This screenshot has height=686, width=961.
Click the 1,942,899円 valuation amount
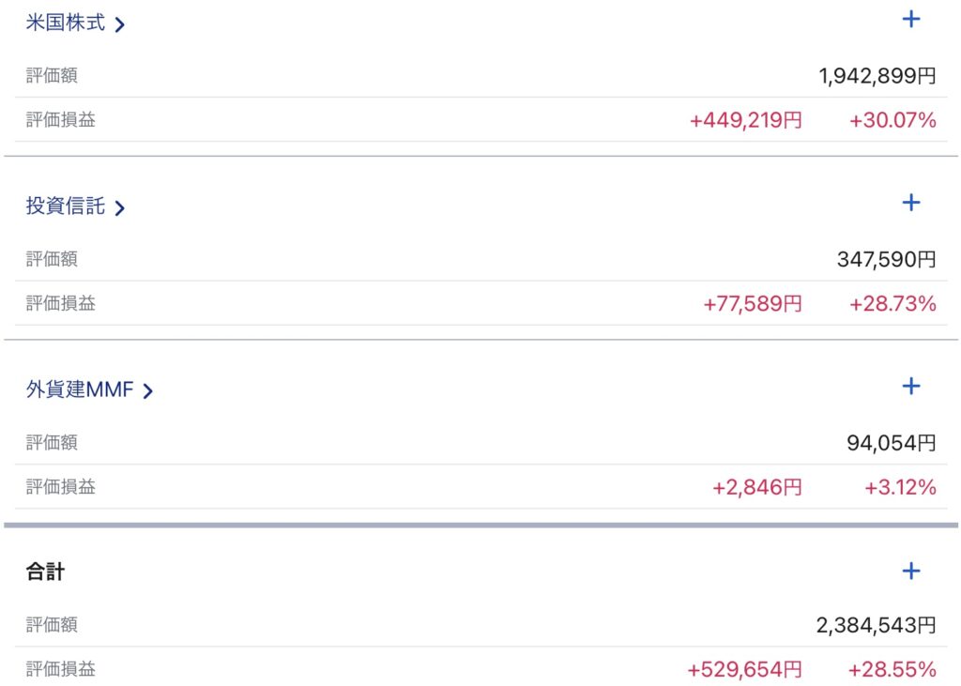(x=877, y=76)
